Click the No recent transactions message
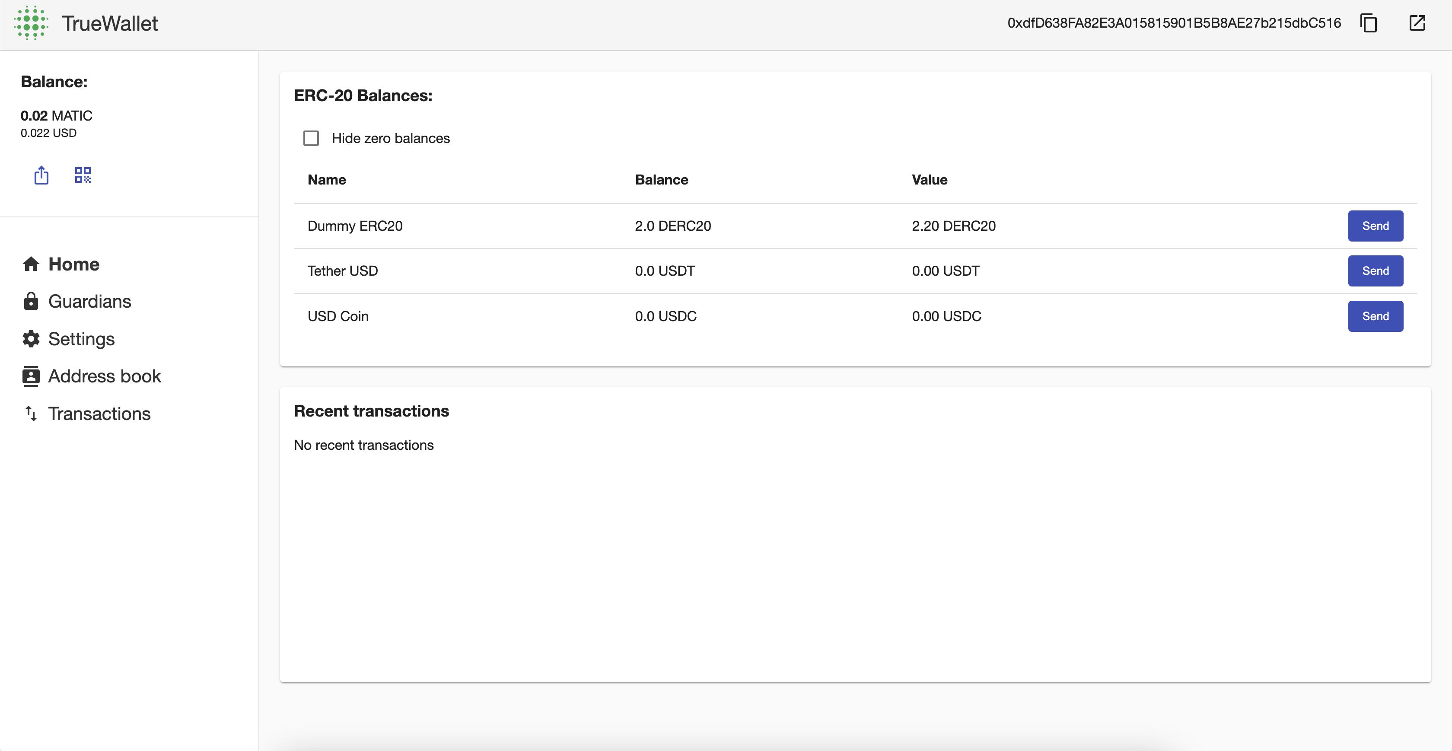1452x751 pixels. click(x=363, y=446)
